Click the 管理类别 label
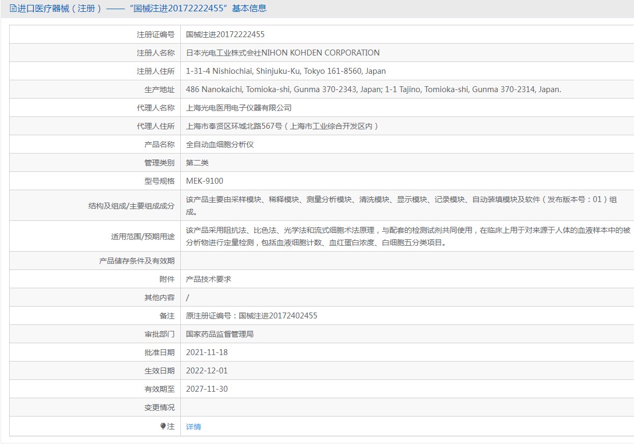 point(160,163)
